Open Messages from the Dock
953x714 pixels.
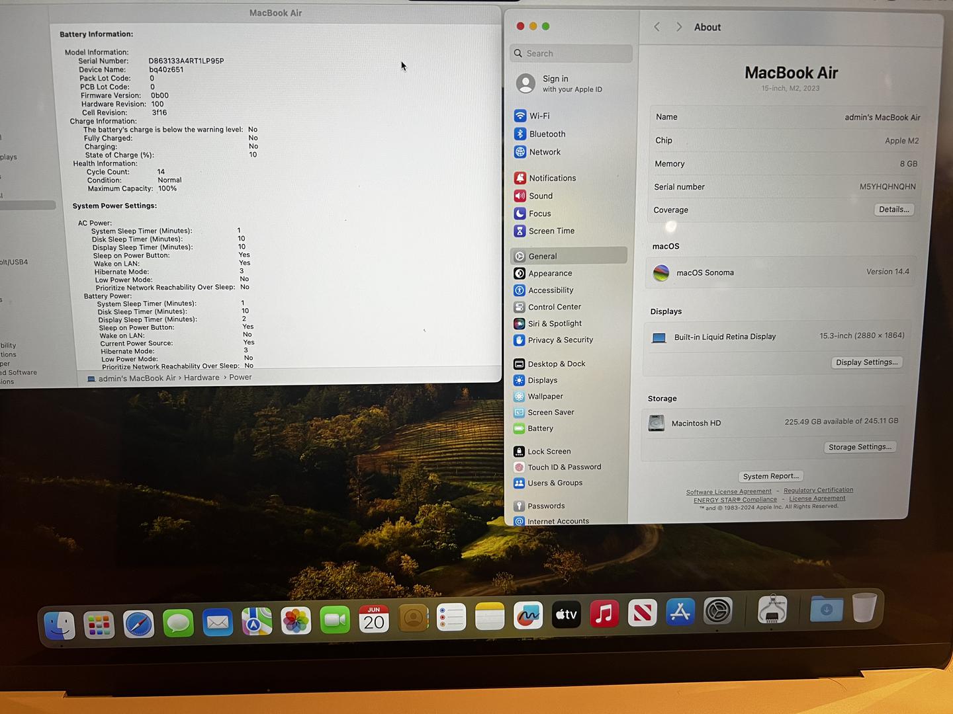point(178,623)
